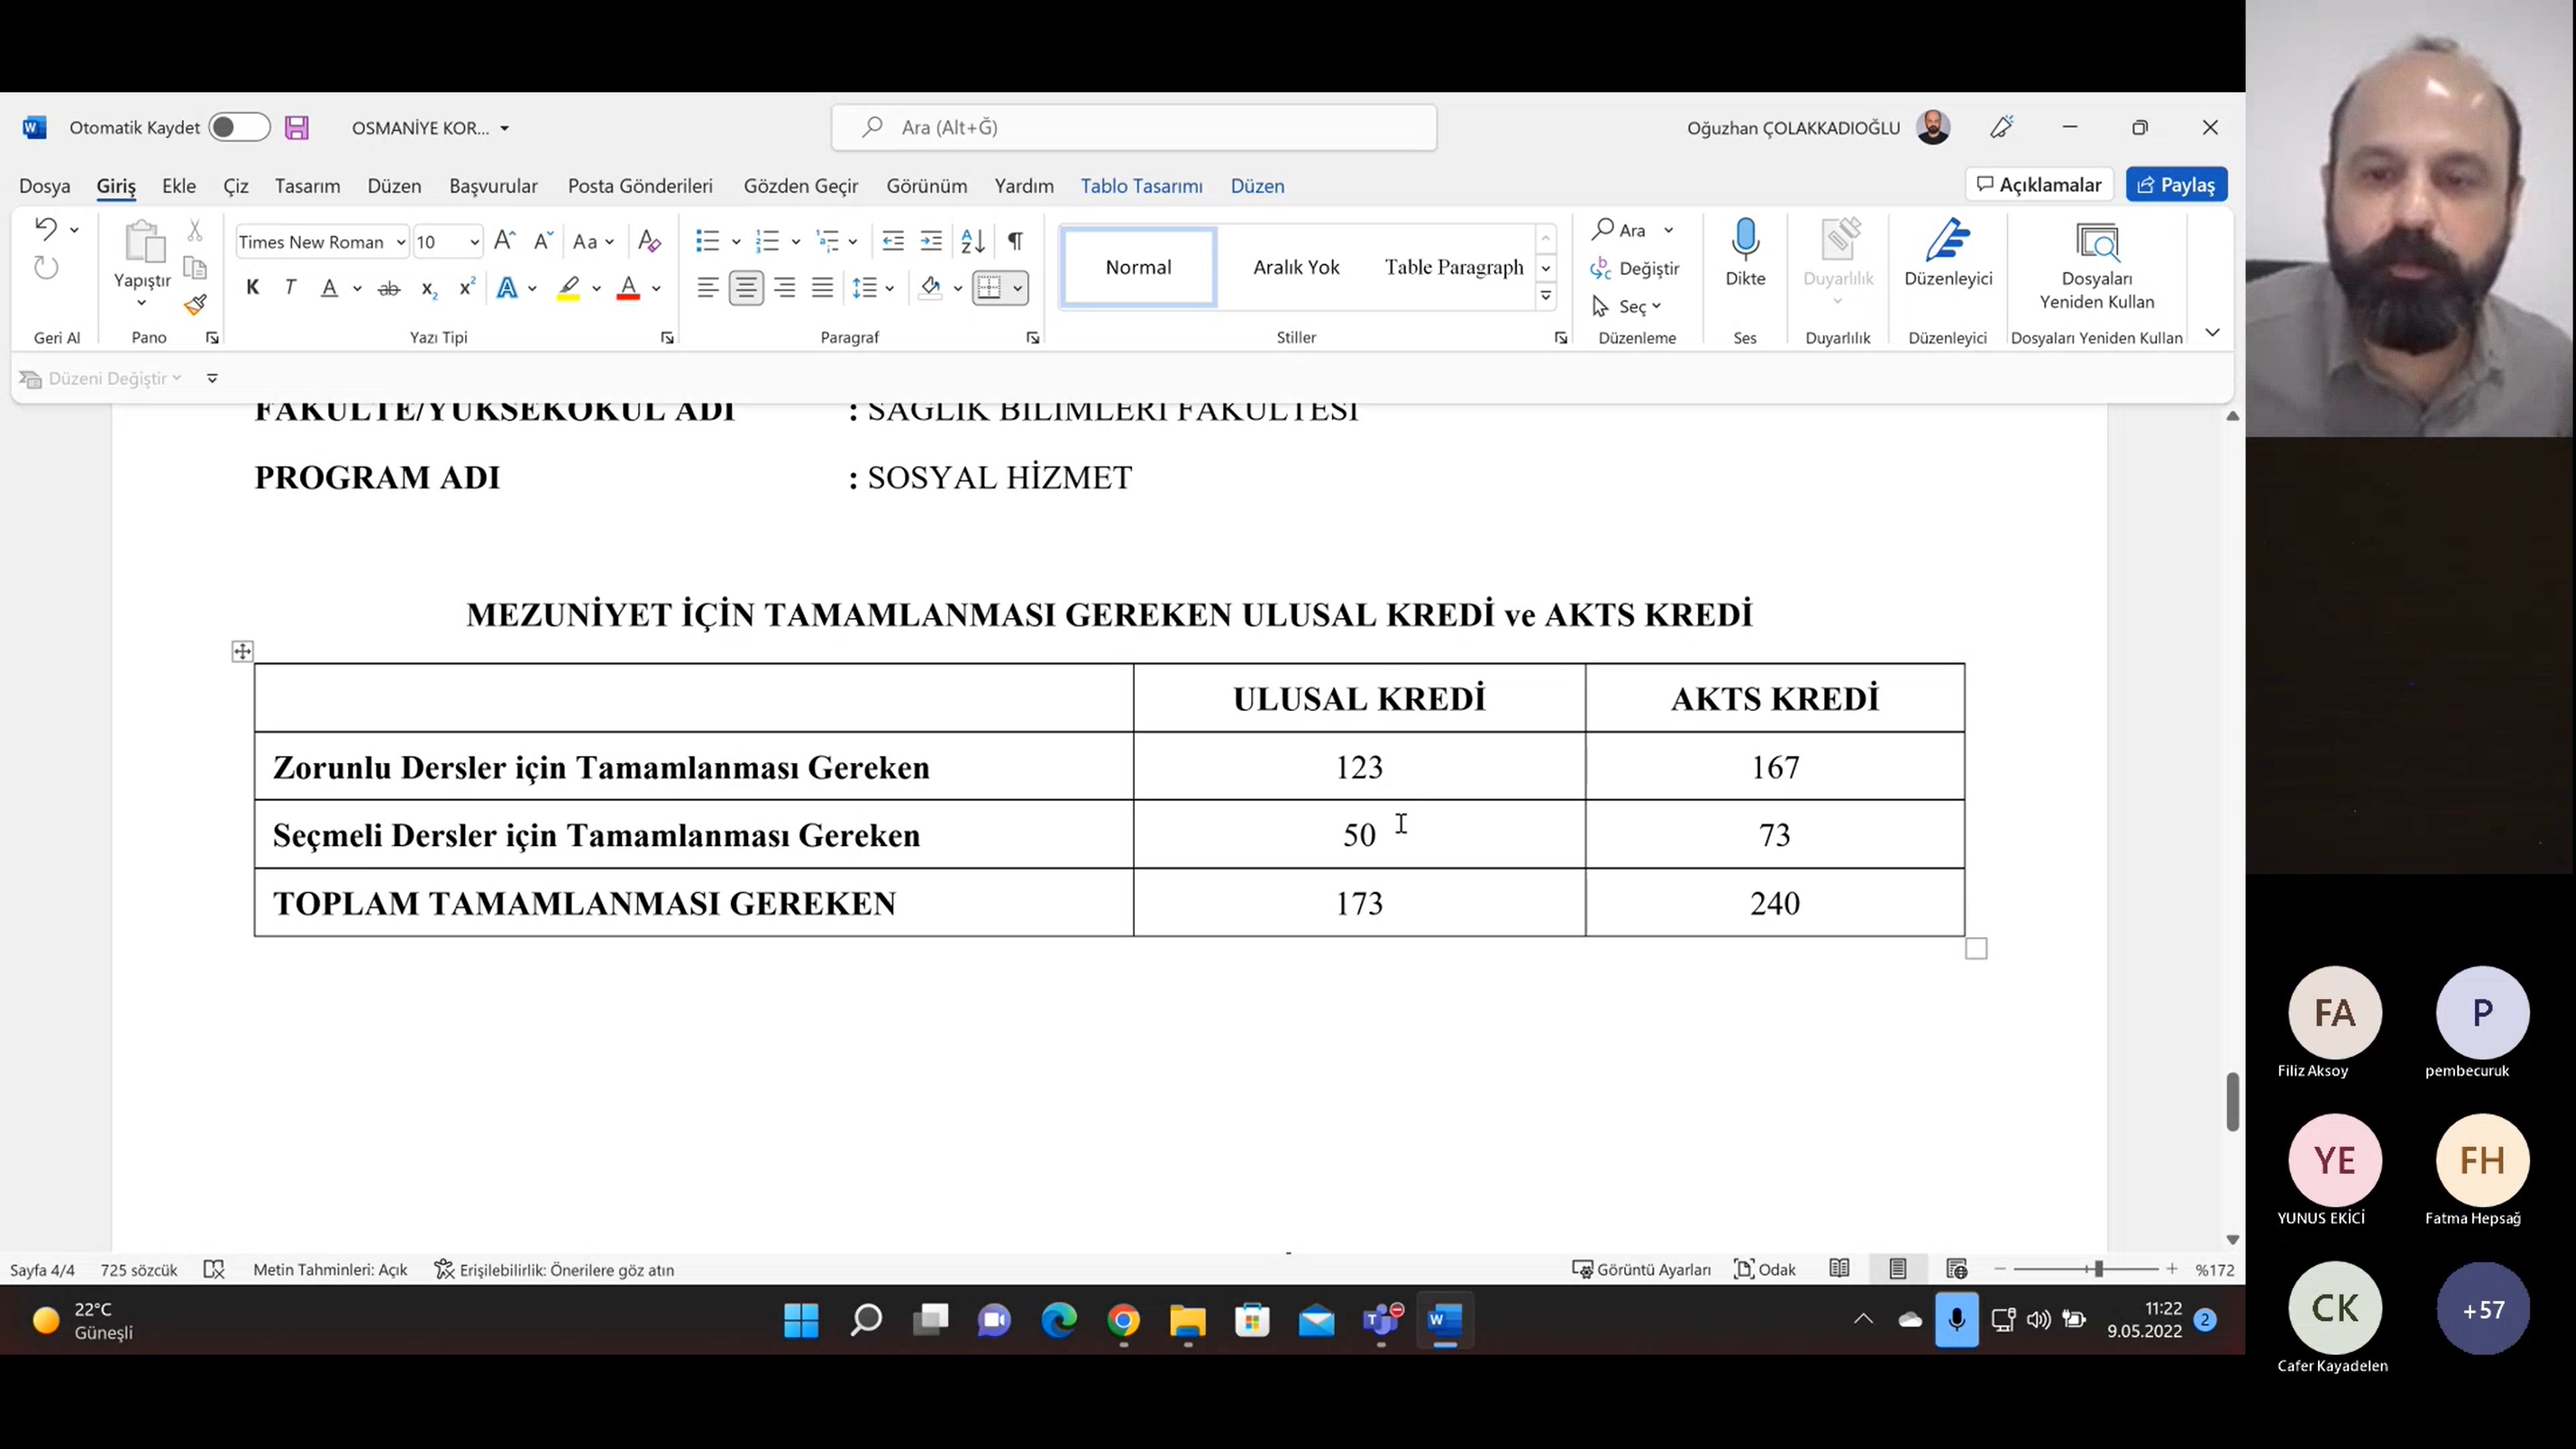Click the show paragraph marks icon
The width and height of the screenshot is (2576, 1449).
click(x=1015, y=241)
